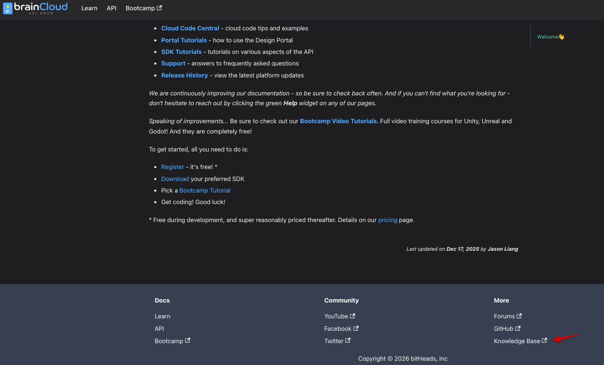Click the brainCloud logo
Image resolution: width=604 pixels, height=365 pixels.
tap(36, 8)
